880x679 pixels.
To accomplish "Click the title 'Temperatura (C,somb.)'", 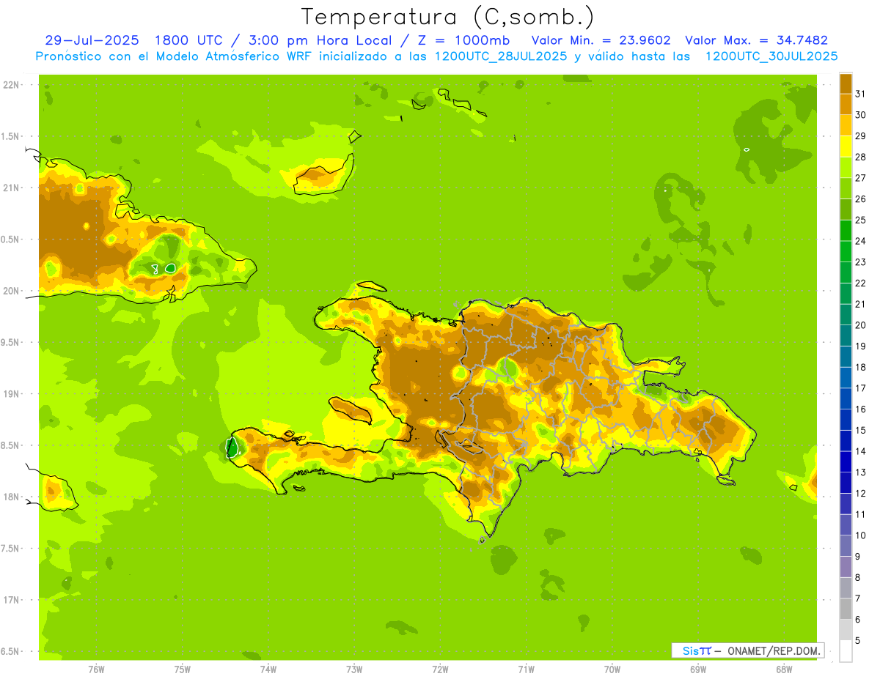I will (448, 17).
